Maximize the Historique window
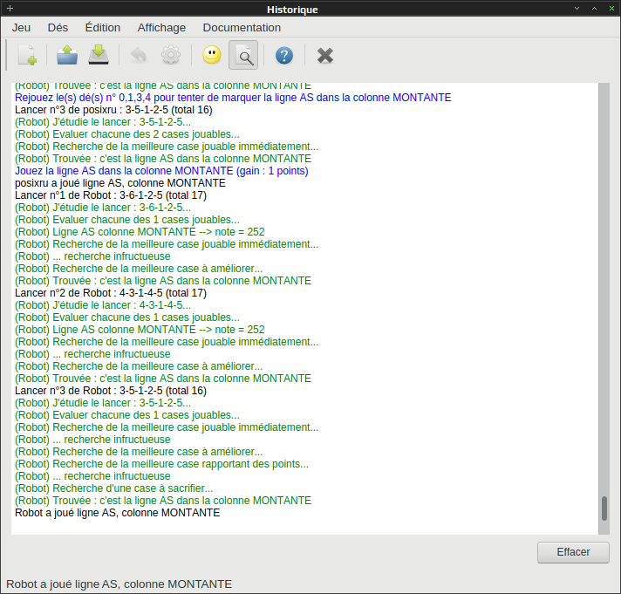This screenshot has height=594, width=621. [595, 9]
